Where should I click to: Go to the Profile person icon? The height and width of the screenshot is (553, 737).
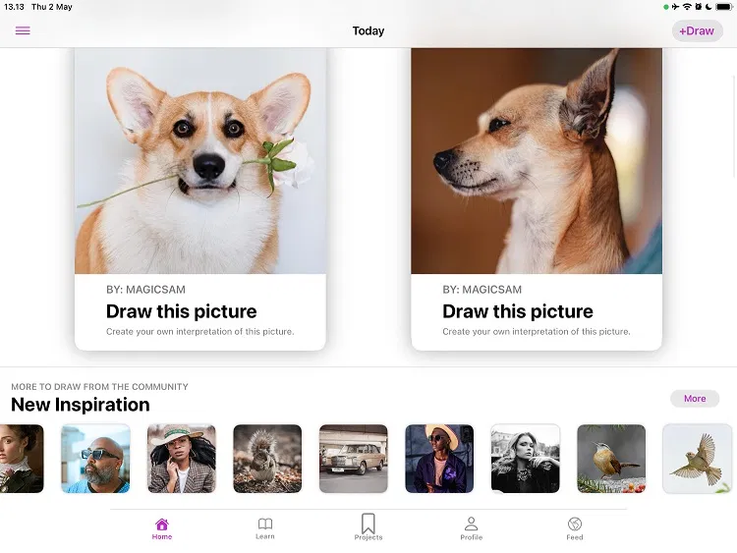[x=471, y=524]
